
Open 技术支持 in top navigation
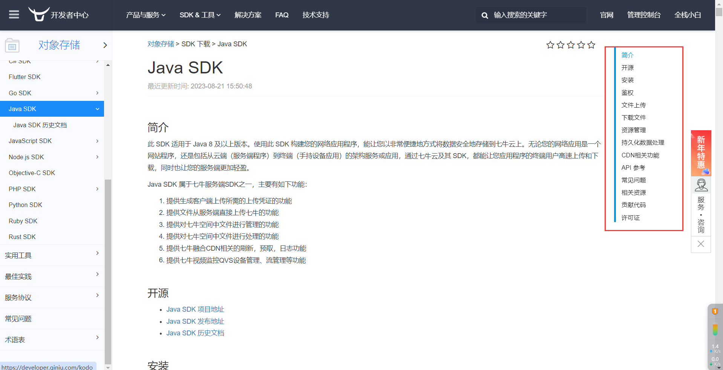pyautogui.click(x=316, y=15)
